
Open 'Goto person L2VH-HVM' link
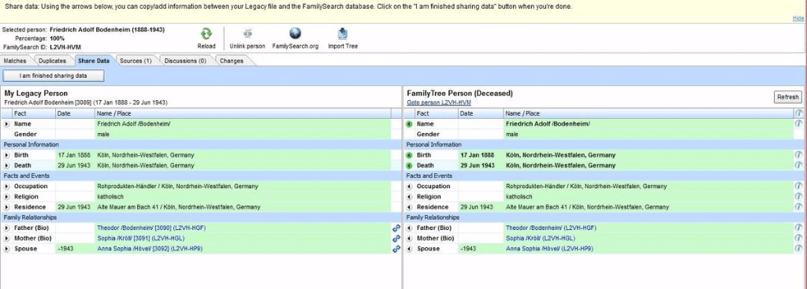438,102
